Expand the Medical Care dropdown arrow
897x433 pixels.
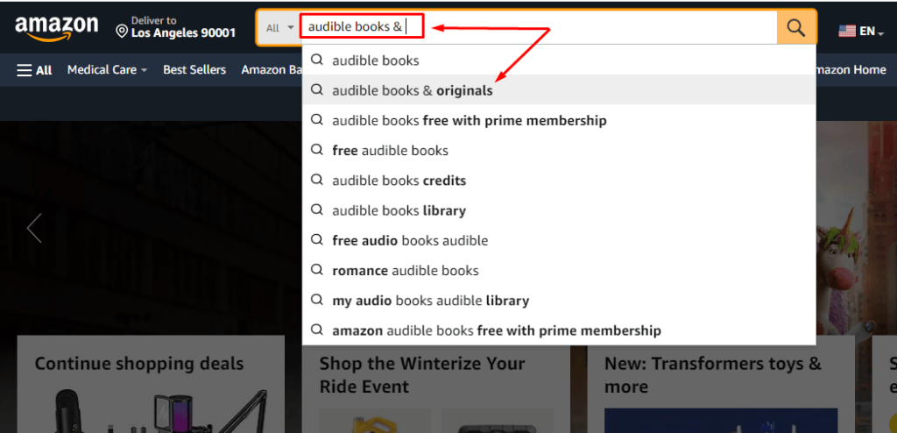pos(145,70)
